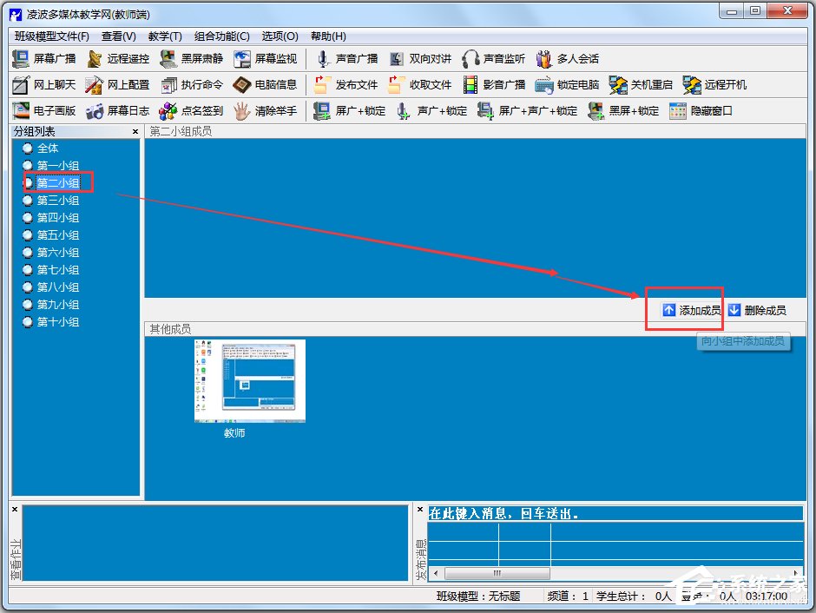
Task: Open 远程遥控 remote control tool
Action: (x=119, y=59)
